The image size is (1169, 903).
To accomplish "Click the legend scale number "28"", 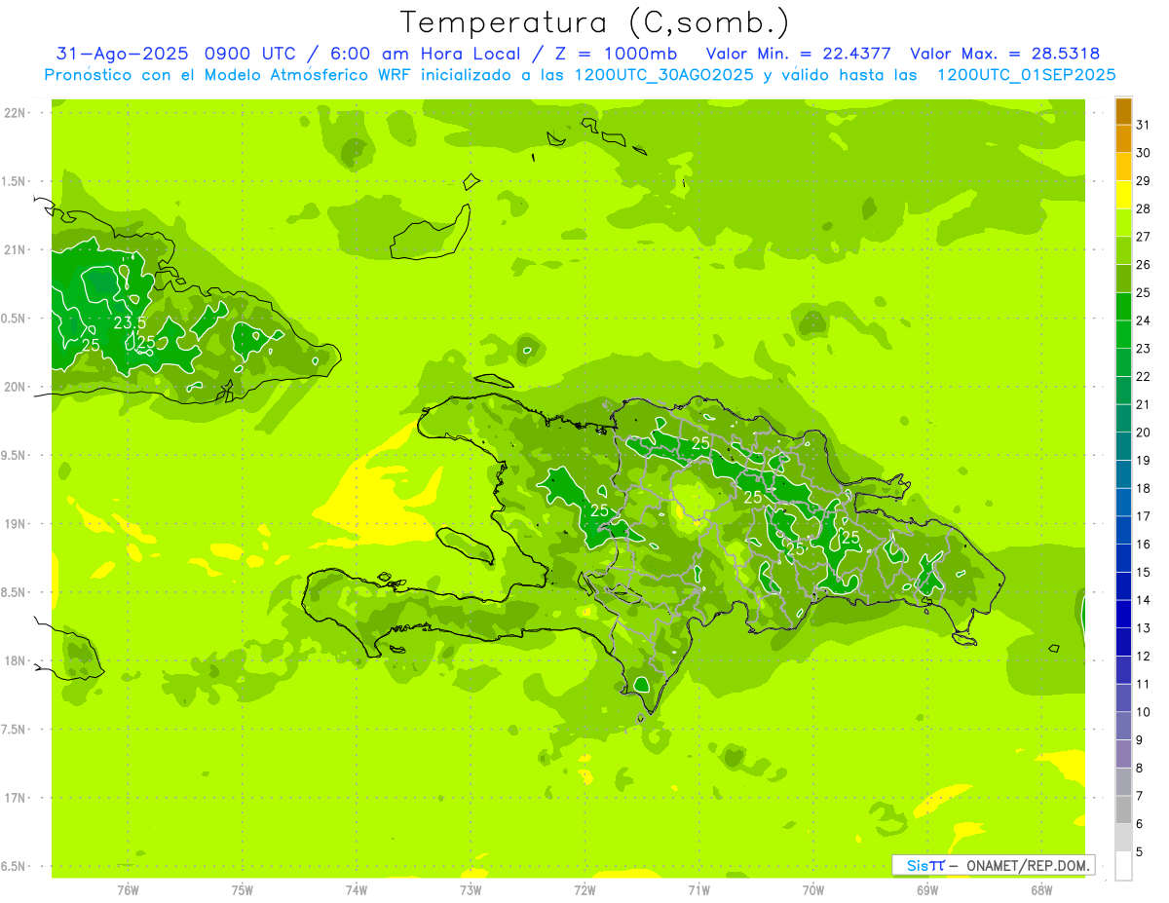I will pos(1144,208).
